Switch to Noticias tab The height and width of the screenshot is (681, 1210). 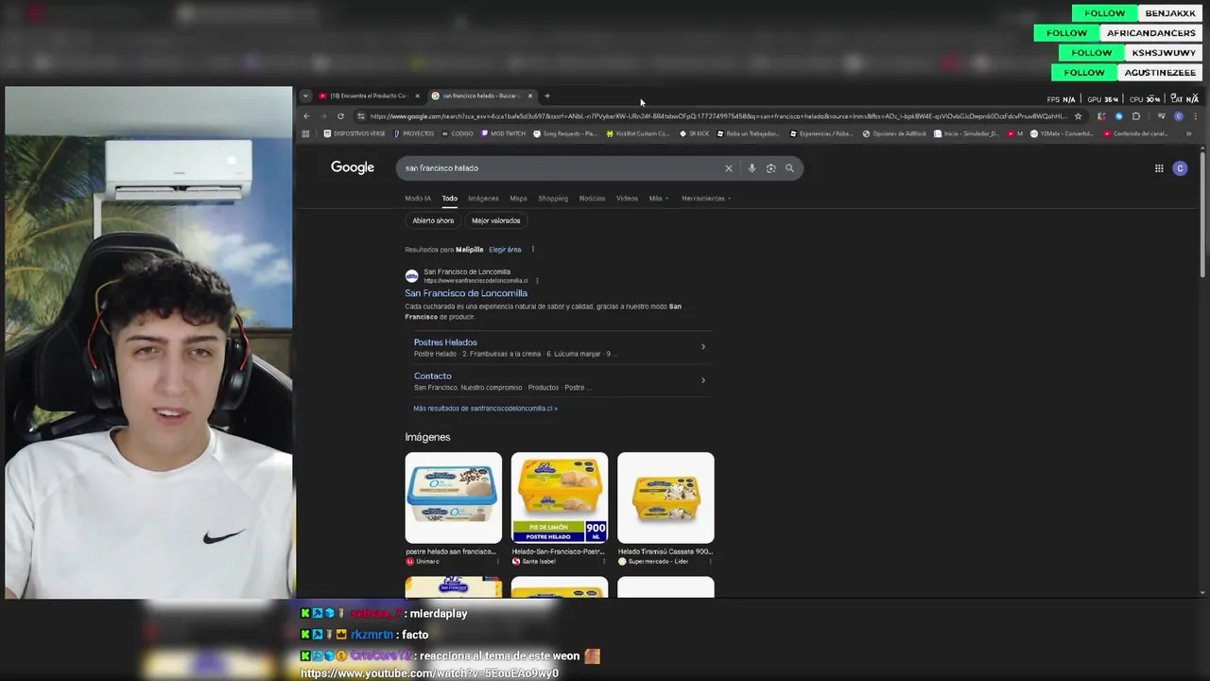click(x=592, y=199)
